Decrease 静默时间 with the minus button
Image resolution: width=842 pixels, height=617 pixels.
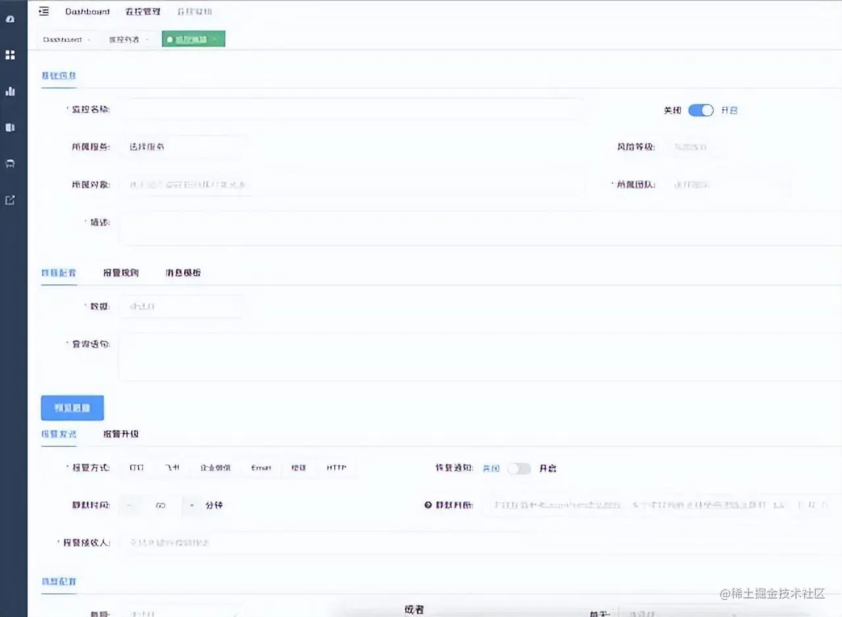(130, 505)
